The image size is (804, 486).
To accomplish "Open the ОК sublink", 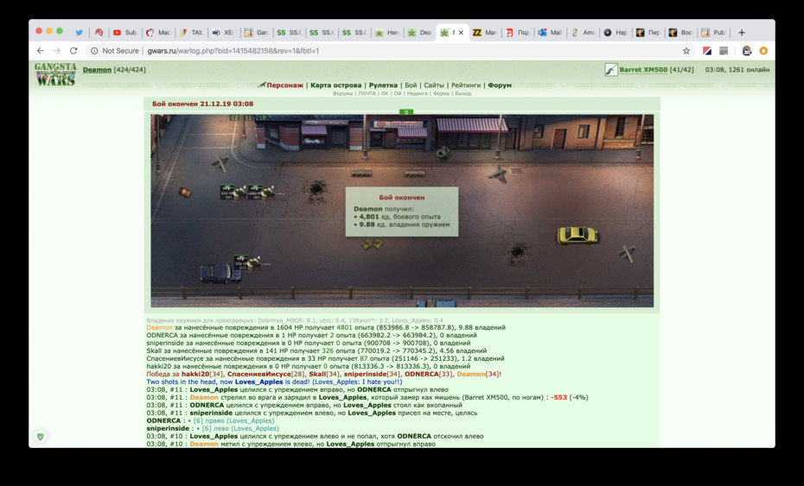I will tap(385, 93).
